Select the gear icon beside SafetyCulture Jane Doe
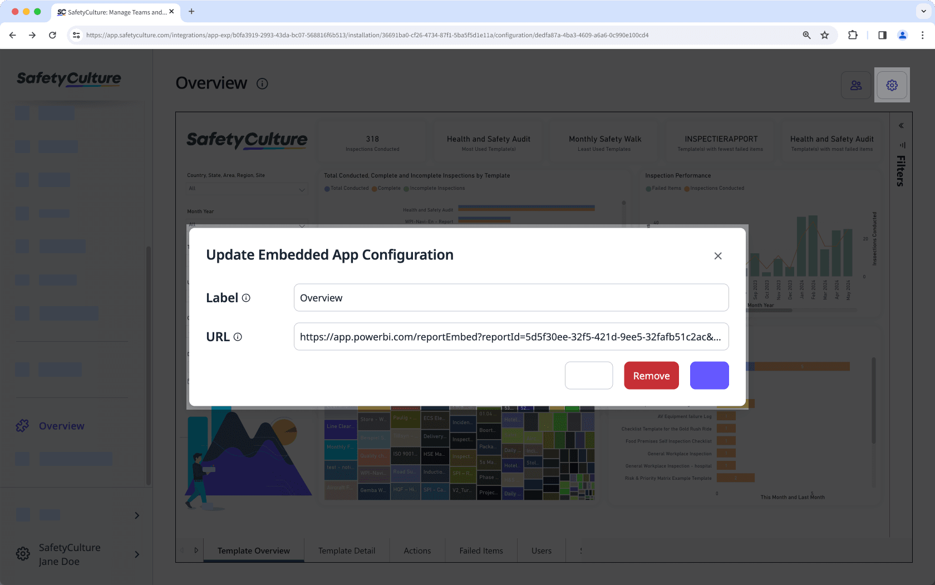 click(22, 554)
